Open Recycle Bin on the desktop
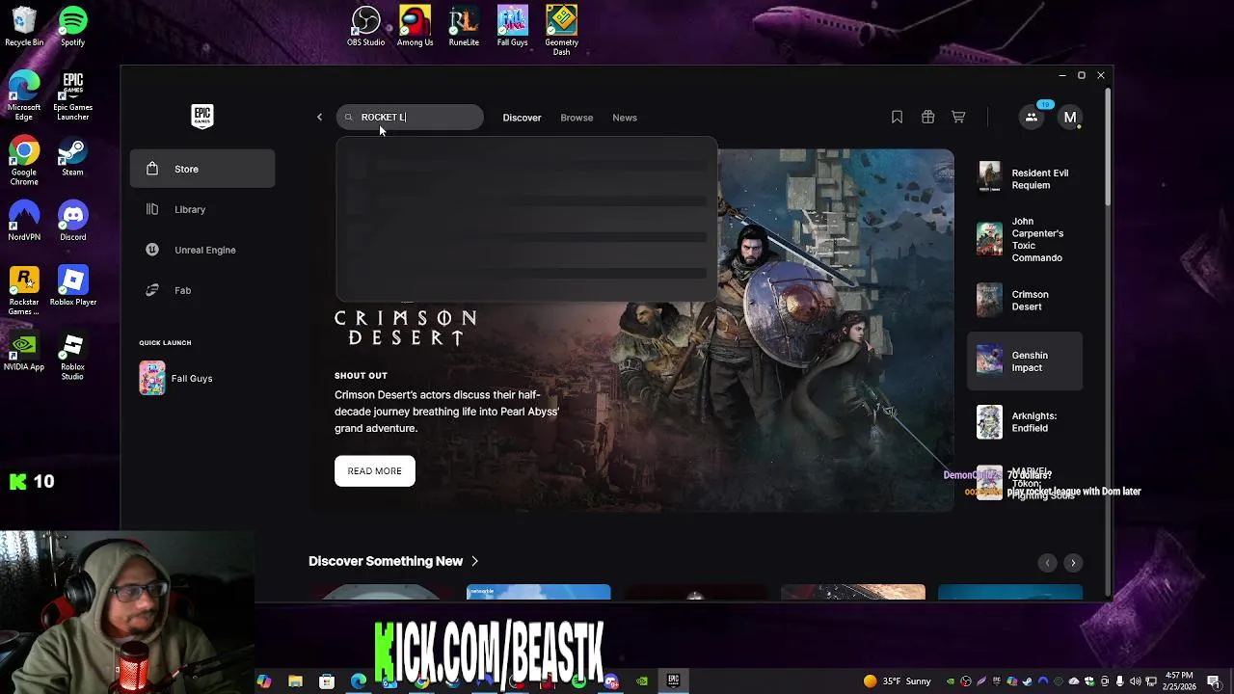The image size is (1234, 694). [x=24, y=27]
